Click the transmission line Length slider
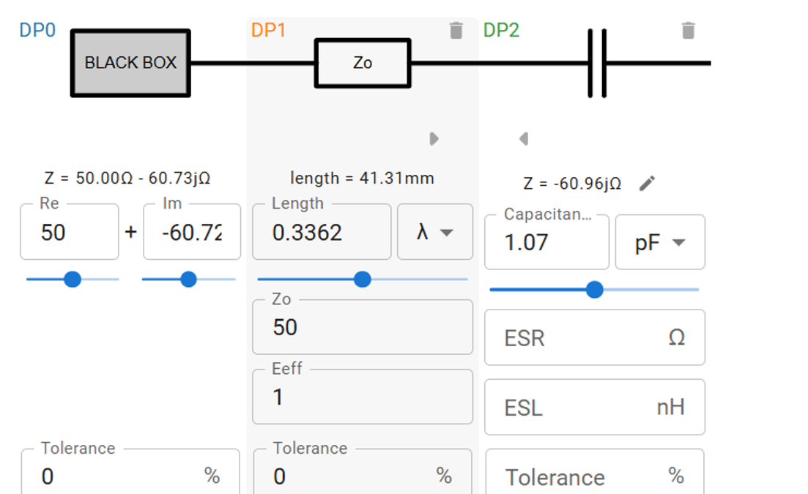808x494 pixels. [x=362, y=279]
